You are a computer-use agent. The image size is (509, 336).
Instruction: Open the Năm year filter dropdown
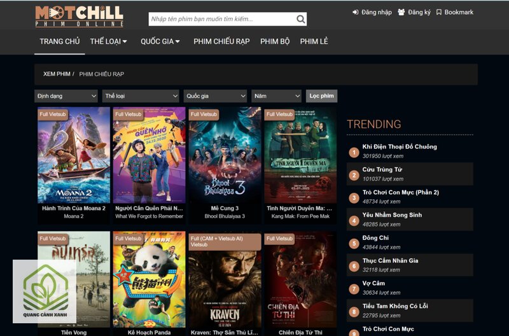pyautogui.click(x=276, y=96)
